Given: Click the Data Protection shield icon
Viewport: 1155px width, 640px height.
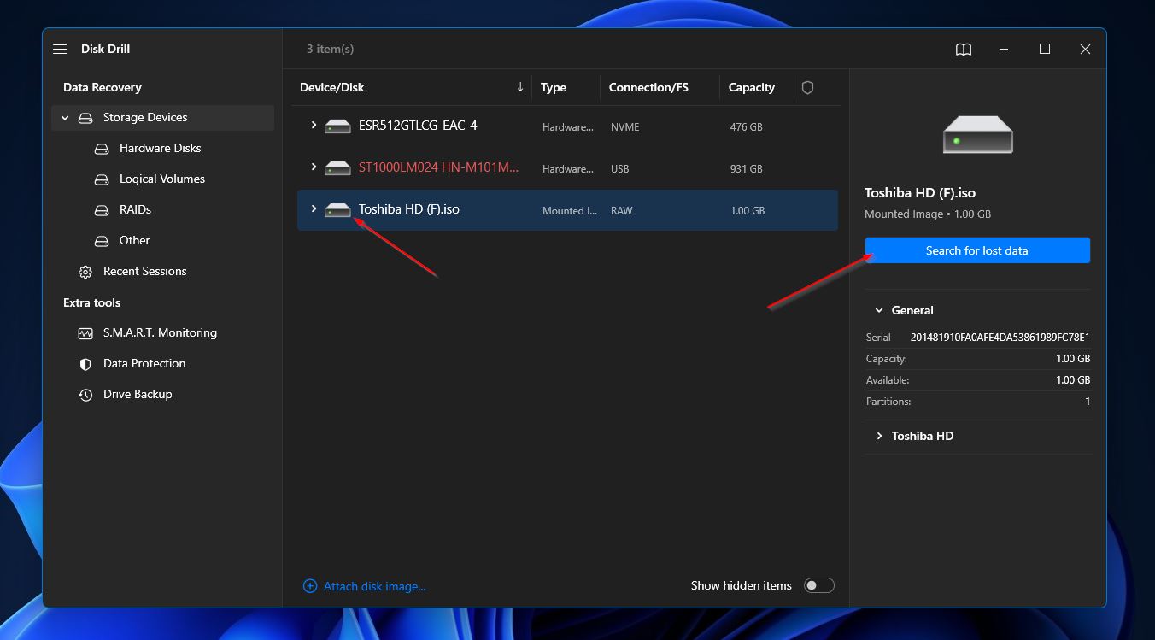Looking at the screenshot, I should 85,364.
